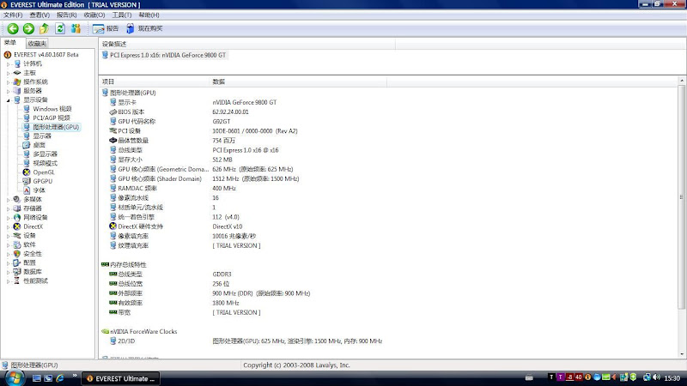The width and height of the screenshot is (687, 386).
Task: Expand the 计算机 tree node
Action: [8, 63]
